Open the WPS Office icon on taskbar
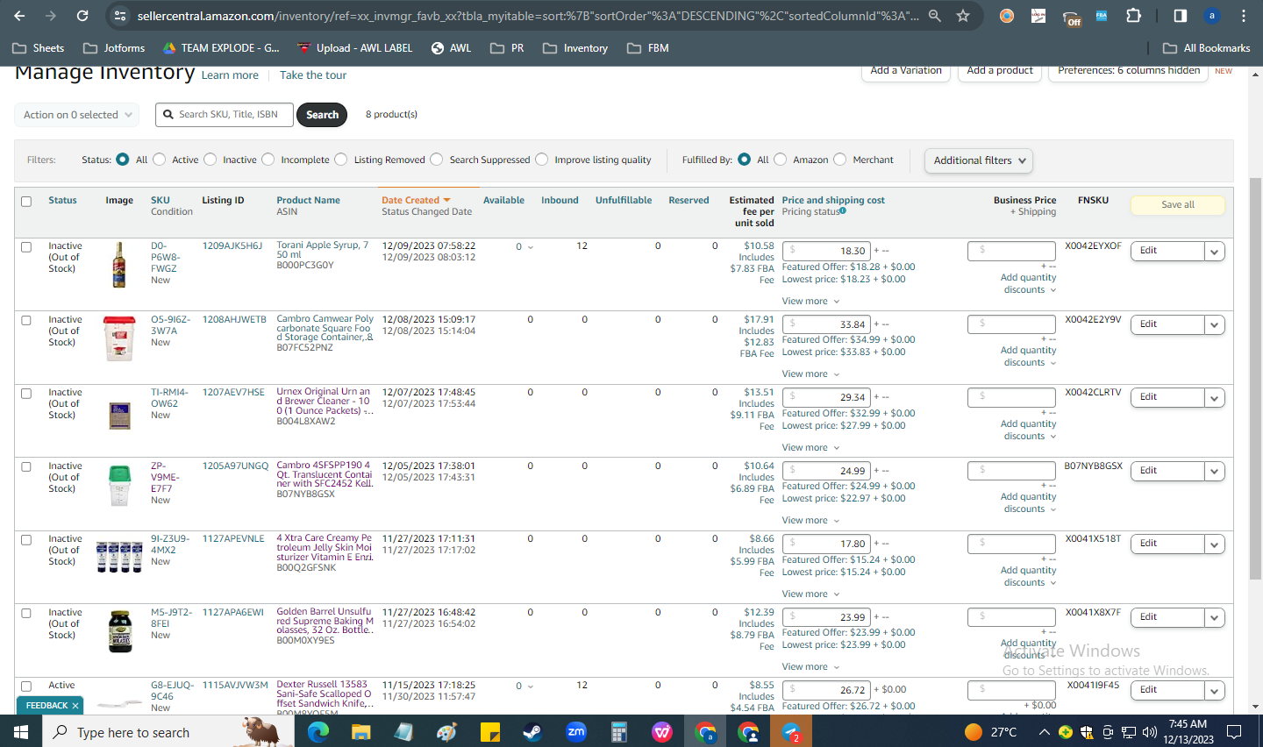Image resolution: width=1263 pixels, height=747 pixels. (x=661, y=731)
